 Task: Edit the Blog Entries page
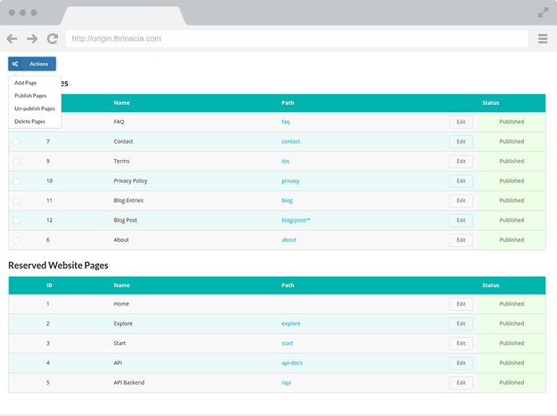click(461, 200)
